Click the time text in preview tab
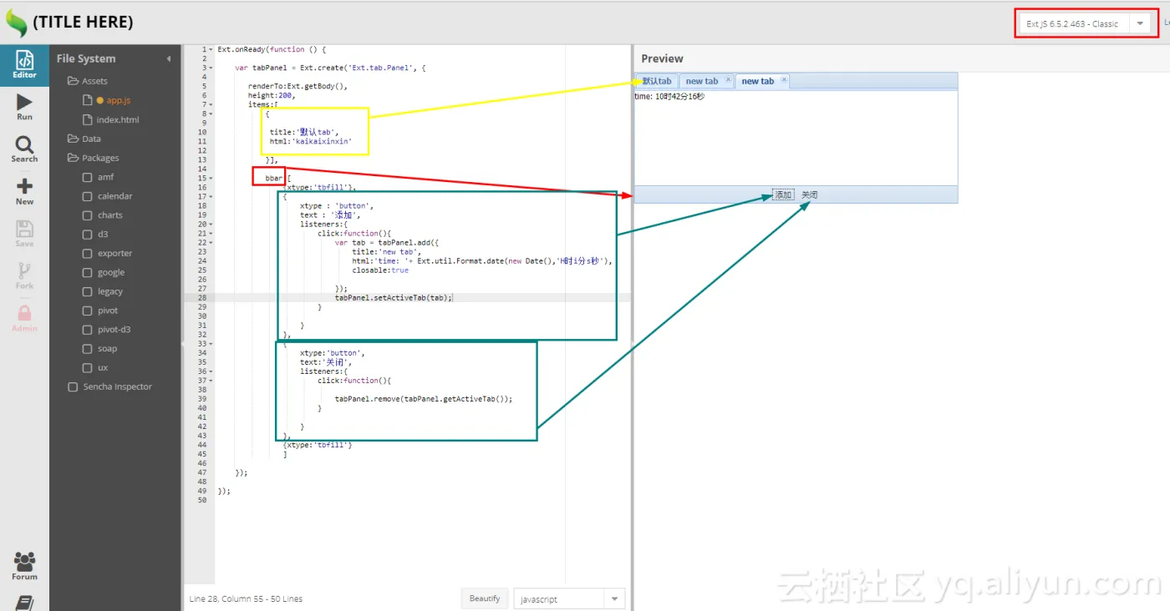 tap(669, 97)
